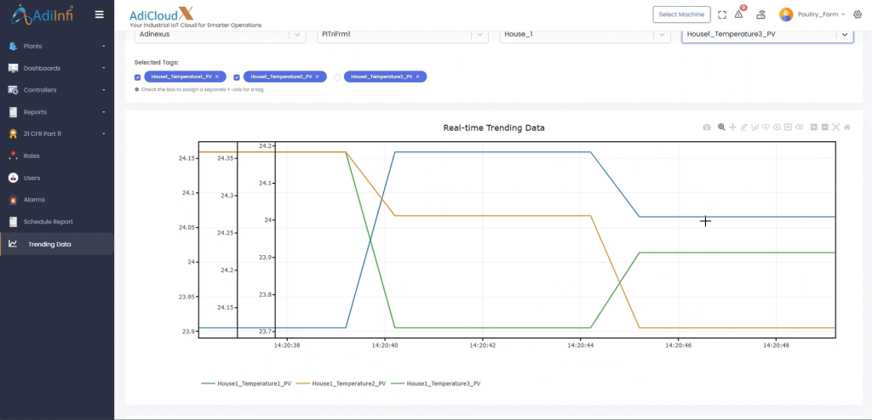Toggle House1_Temperature3_PV trace in chart legend

436,383
